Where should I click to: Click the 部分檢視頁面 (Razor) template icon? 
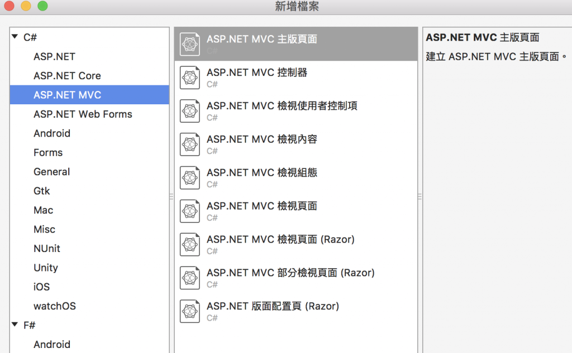(190, 278)
